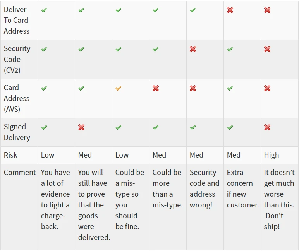Viewport: 299px width, 252px height.
Task: Click the 'Don't ship!' comment cell
Action: [279, 207]
